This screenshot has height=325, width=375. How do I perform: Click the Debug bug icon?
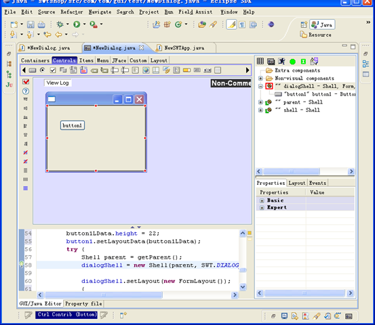(60, 24)
